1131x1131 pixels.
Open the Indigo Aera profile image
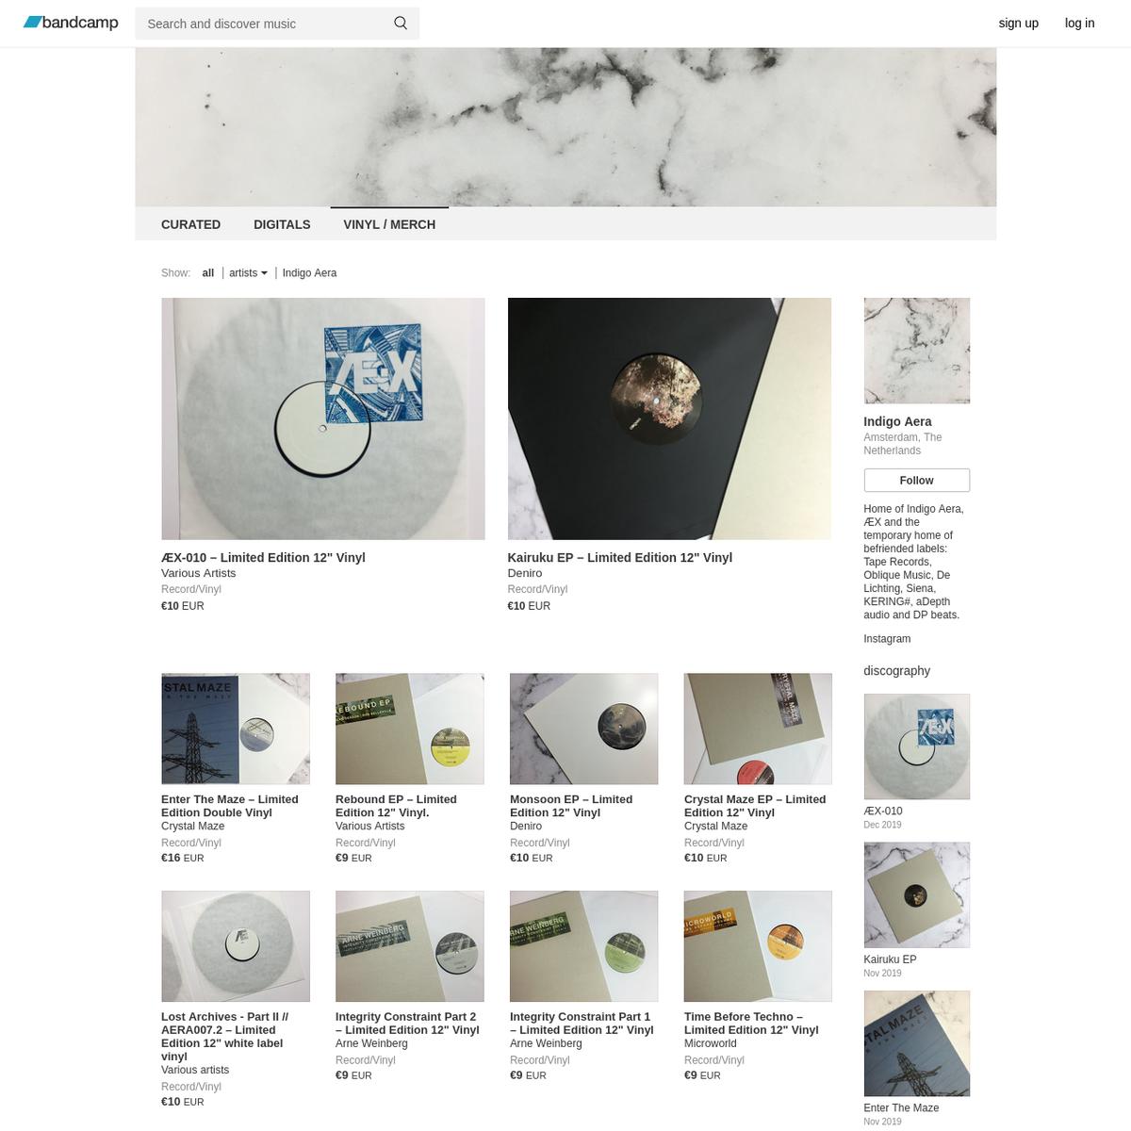916,351
